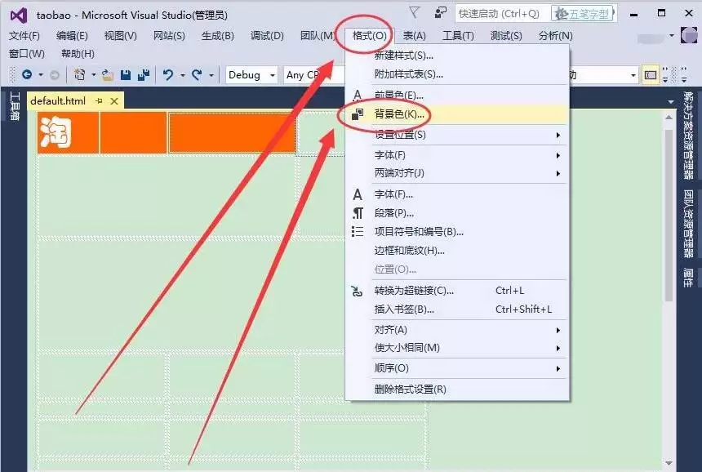Click the Open File folder icon
The height and width of the screenshot is (472, 702).
coord(108,75)
